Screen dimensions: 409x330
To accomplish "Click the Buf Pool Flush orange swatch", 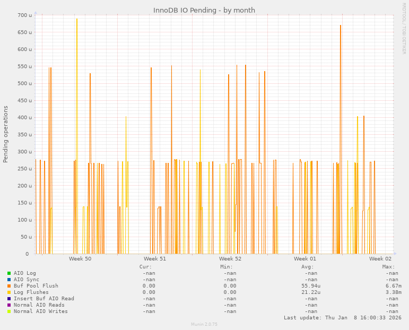I will (9, 286).
